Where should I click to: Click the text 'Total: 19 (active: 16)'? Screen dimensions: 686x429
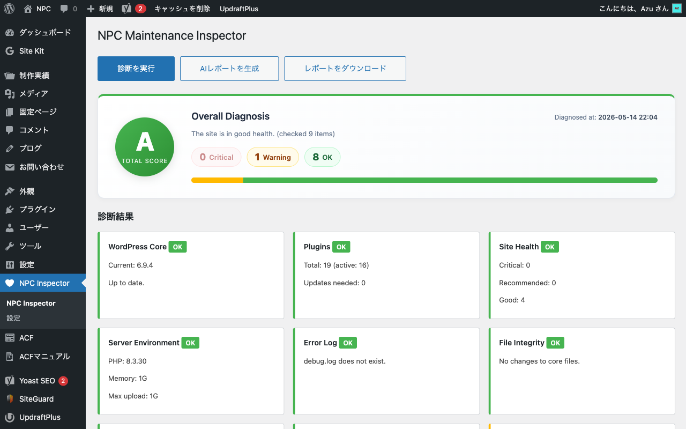coord(337,265)
